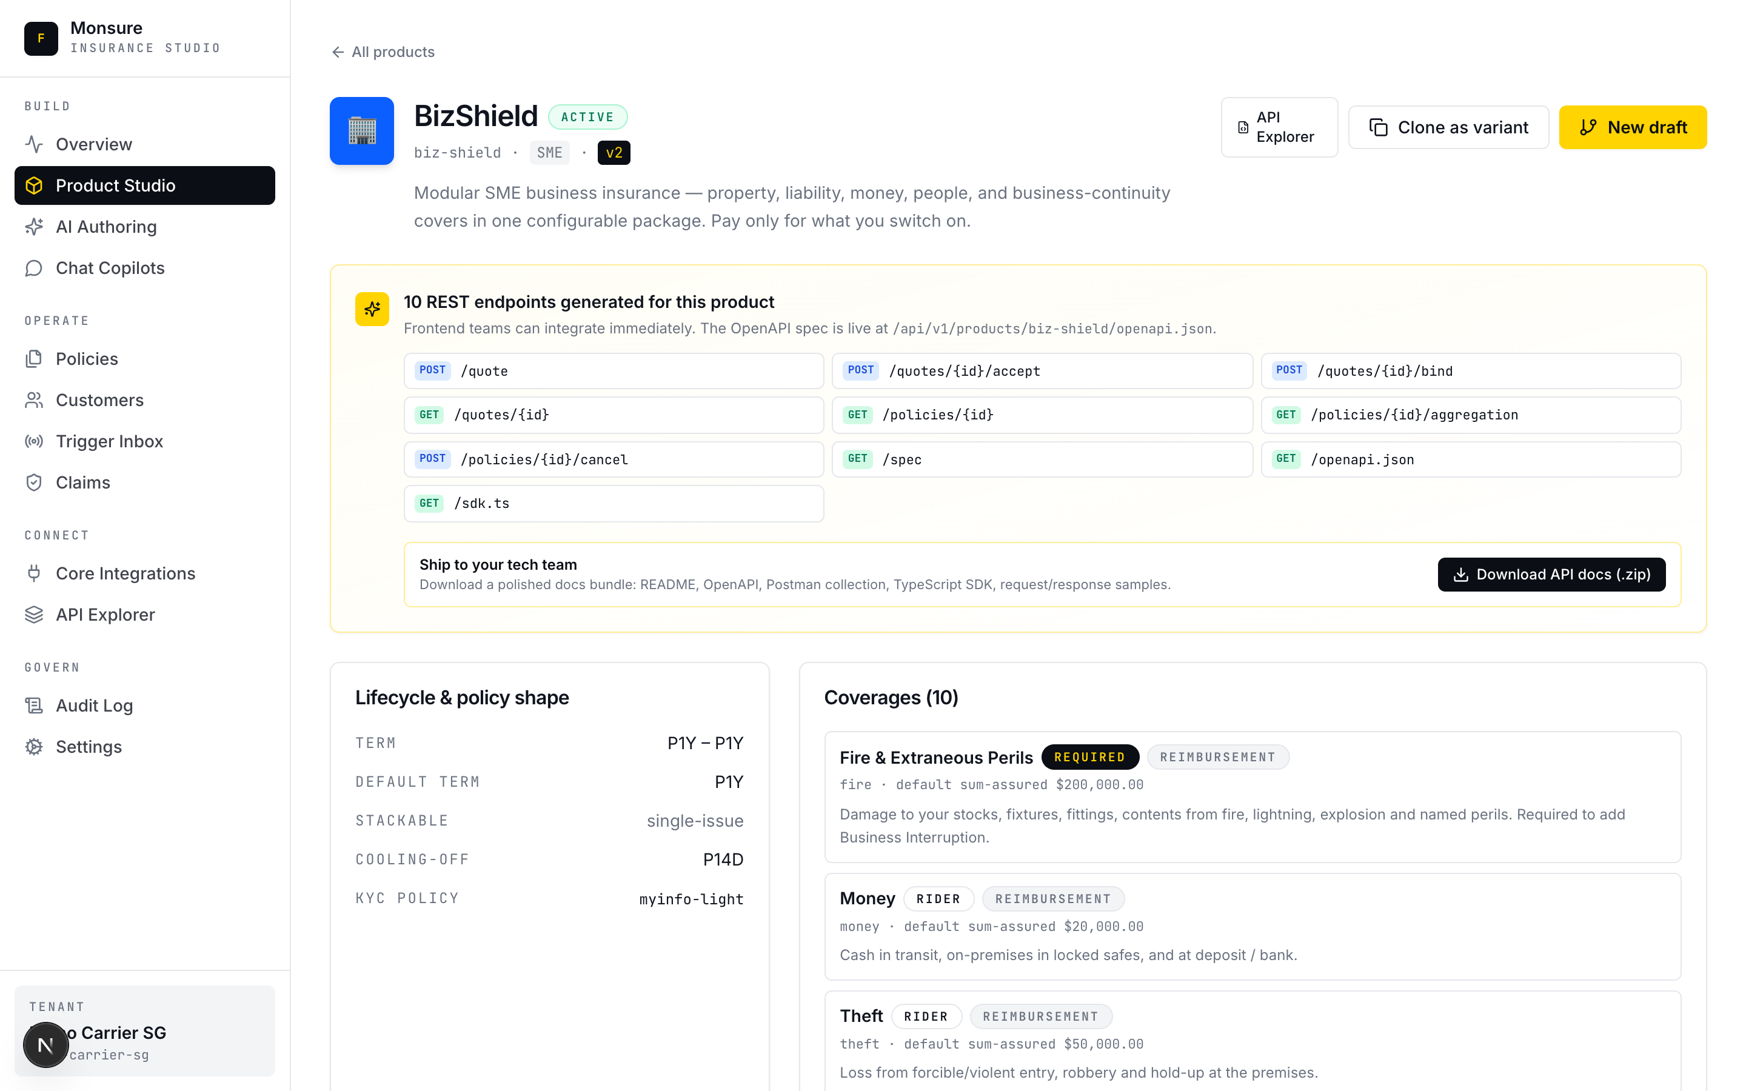Click the tenant avatar circle
Viewport: 1746px width, 1091px height.
(x=45, y=1044)
